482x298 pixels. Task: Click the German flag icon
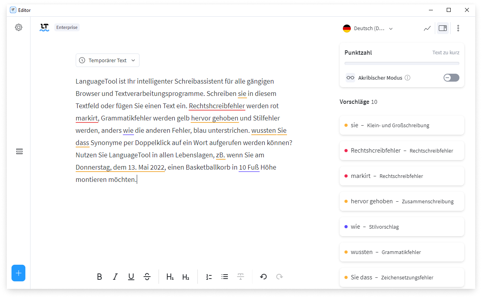pos(347,29)
